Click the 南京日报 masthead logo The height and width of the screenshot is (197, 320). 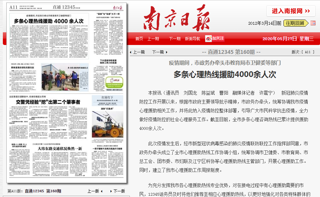[177, 18]
